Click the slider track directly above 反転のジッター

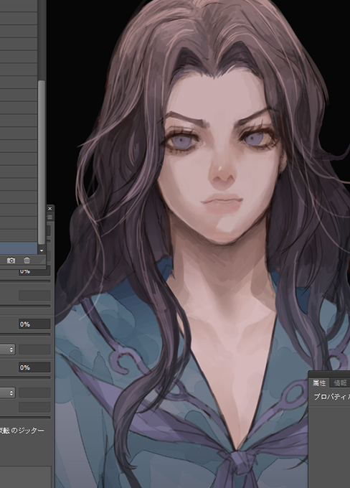pos(25,418)
